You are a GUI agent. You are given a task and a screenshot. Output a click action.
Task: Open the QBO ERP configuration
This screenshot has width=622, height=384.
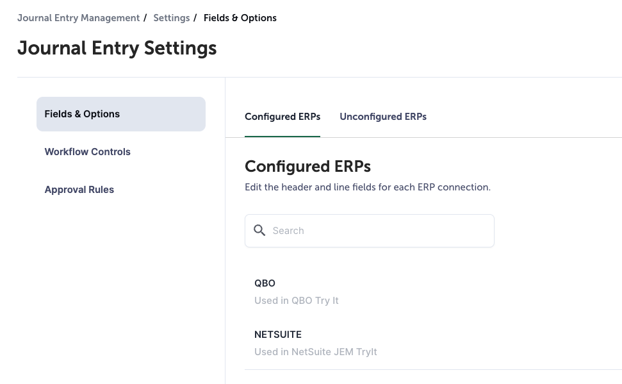tap(265, 283)
